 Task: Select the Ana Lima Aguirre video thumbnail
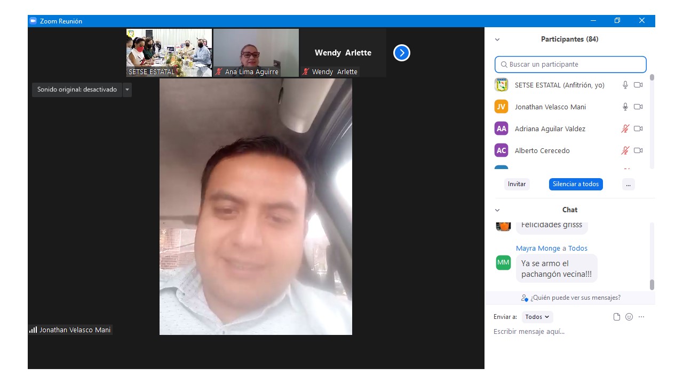[256, 53]
